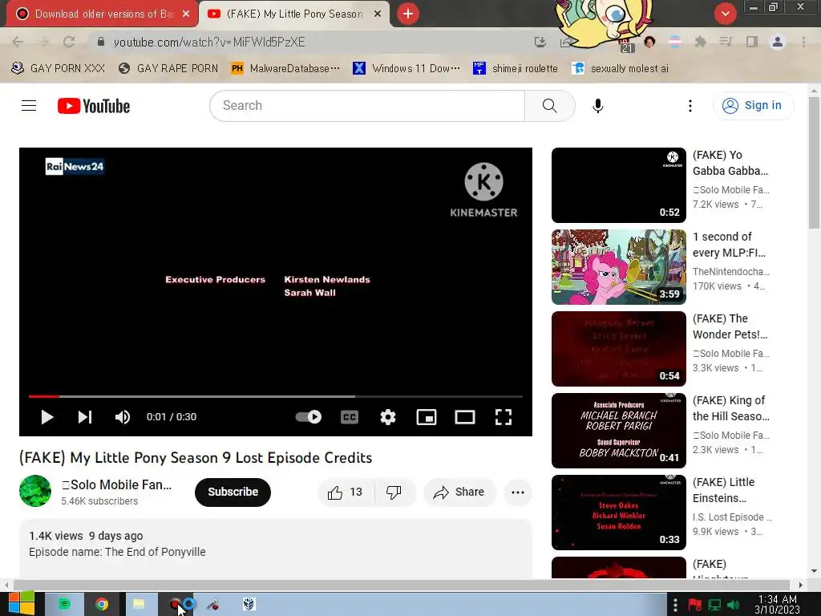Open the media controls icon
This screenshot has width=821, height=616.
tap(726, 42)
